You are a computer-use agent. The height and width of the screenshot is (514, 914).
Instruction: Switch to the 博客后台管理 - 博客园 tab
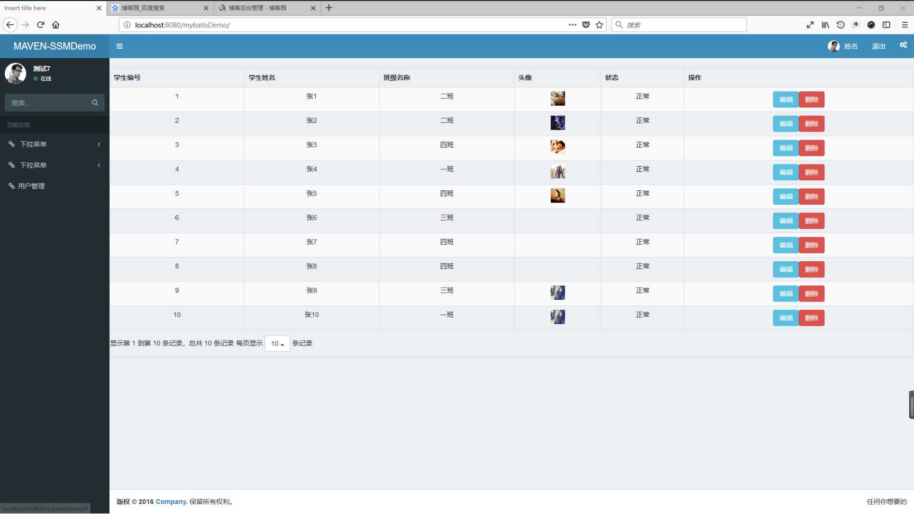coord(268,8)
